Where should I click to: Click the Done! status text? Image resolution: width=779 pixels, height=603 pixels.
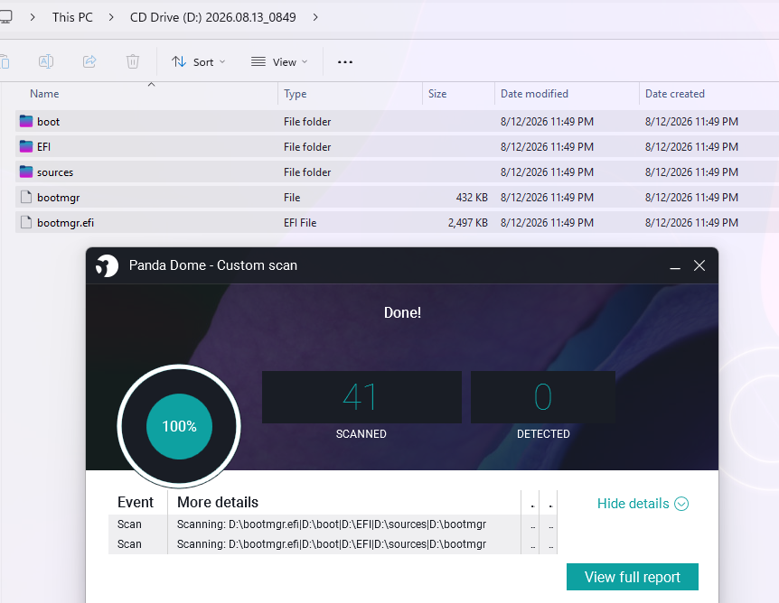click(402, 312)
